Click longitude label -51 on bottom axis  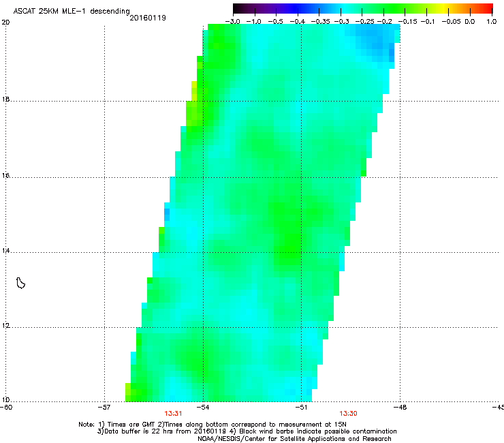[301, 408]
